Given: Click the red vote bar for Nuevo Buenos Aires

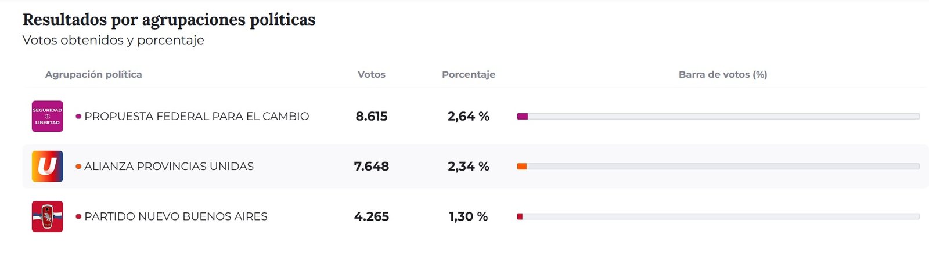Looking at the screenshot, I should tap(520, 216).
